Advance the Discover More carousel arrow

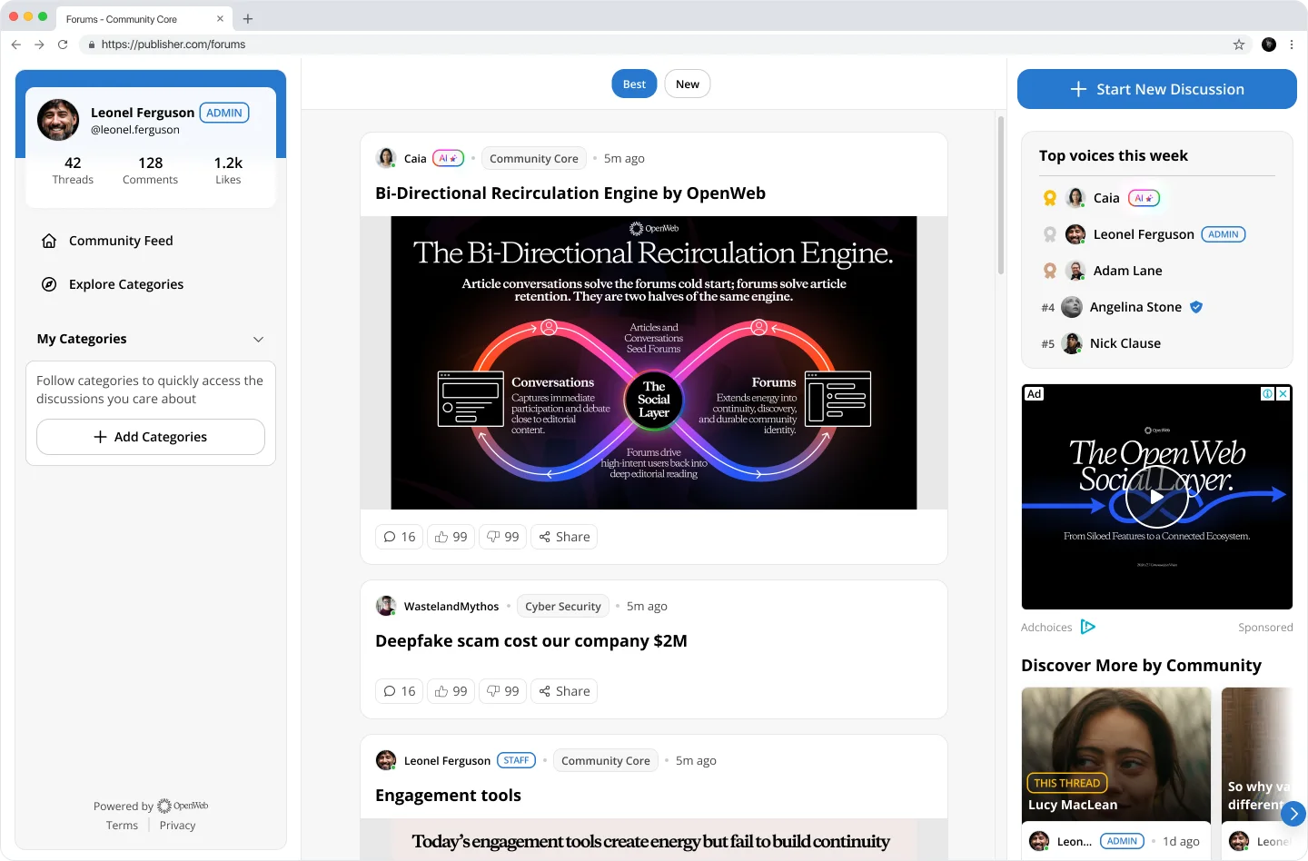click(1293, 814)
